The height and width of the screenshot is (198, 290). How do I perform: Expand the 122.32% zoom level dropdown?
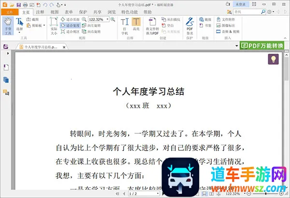pos(107,19)
